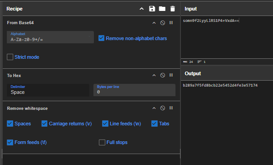Click the Remove whitespace operation title
The height and width of the screenshot is (165, 273).
[x=27, y=108]
